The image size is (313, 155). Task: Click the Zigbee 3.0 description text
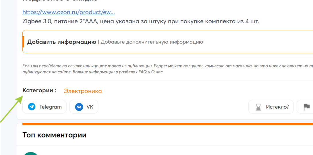[x=140, y=21]
